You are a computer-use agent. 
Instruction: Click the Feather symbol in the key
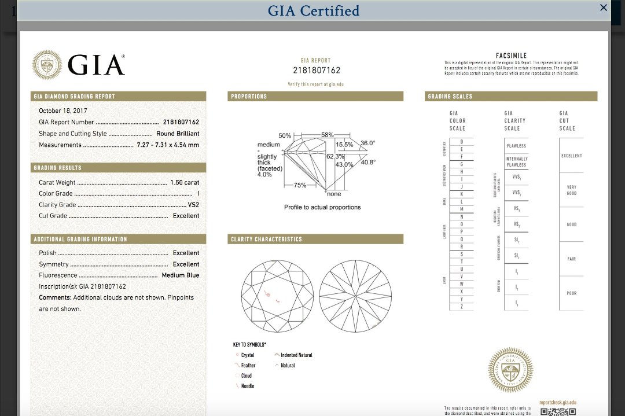point(237,365)
